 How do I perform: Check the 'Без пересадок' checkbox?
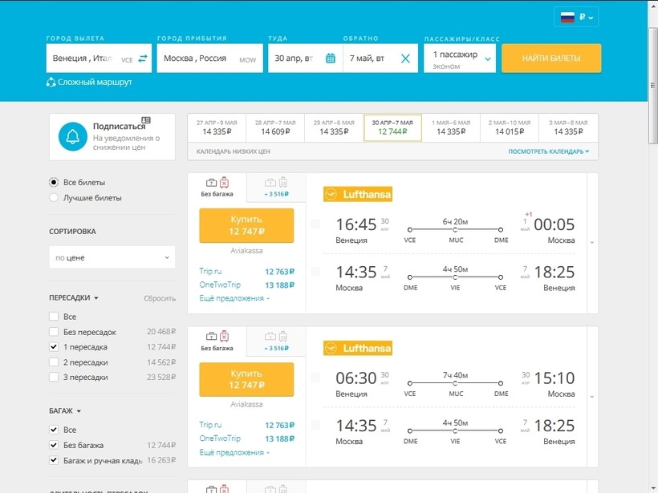point(54,332)
